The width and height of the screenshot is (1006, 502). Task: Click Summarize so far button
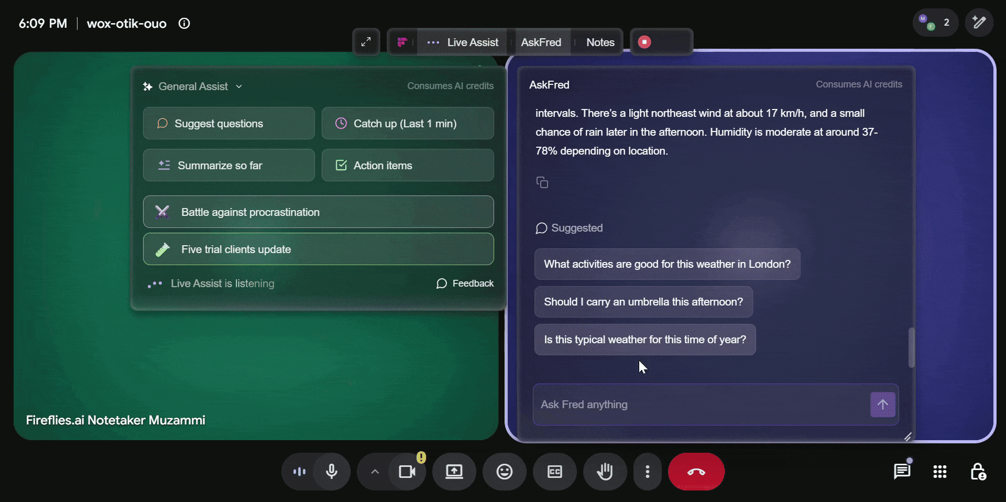point(229,165)
